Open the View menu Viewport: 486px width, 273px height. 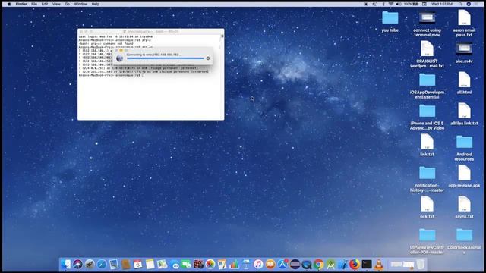pos(56,4)
